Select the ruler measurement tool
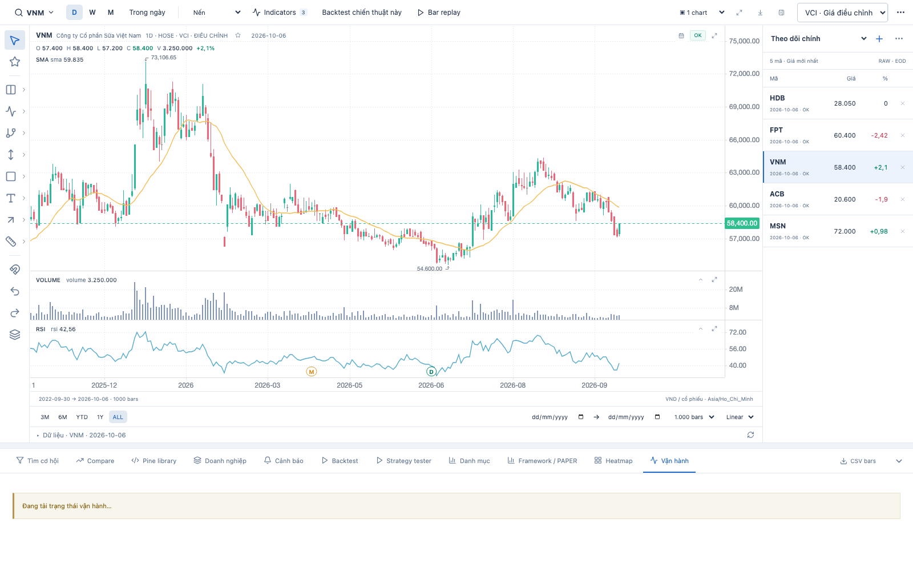 coord(11,242)
